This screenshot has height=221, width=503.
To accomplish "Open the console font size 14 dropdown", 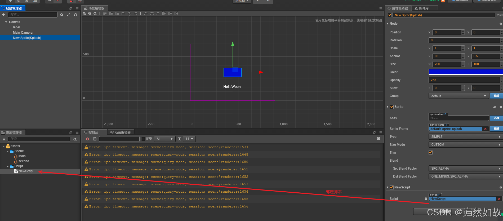I will coord(189,139).
